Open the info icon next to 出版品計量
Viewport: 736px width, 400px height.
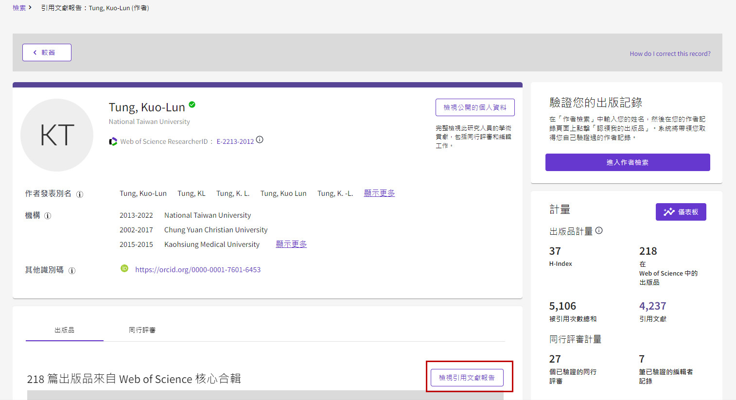(x=599, y=230)
